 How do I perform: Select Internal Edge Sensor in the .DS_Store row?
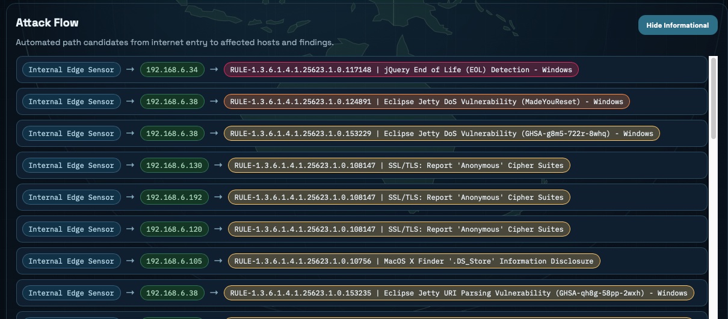pos(71,261)
